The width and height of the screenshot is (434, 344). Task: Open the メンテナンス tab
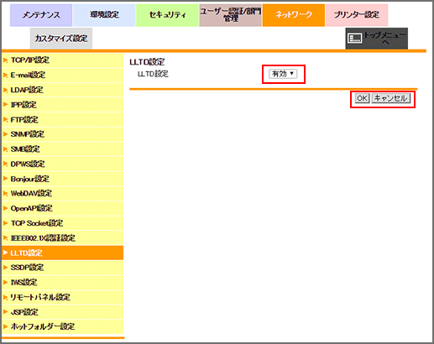click(x=41, y=15)
